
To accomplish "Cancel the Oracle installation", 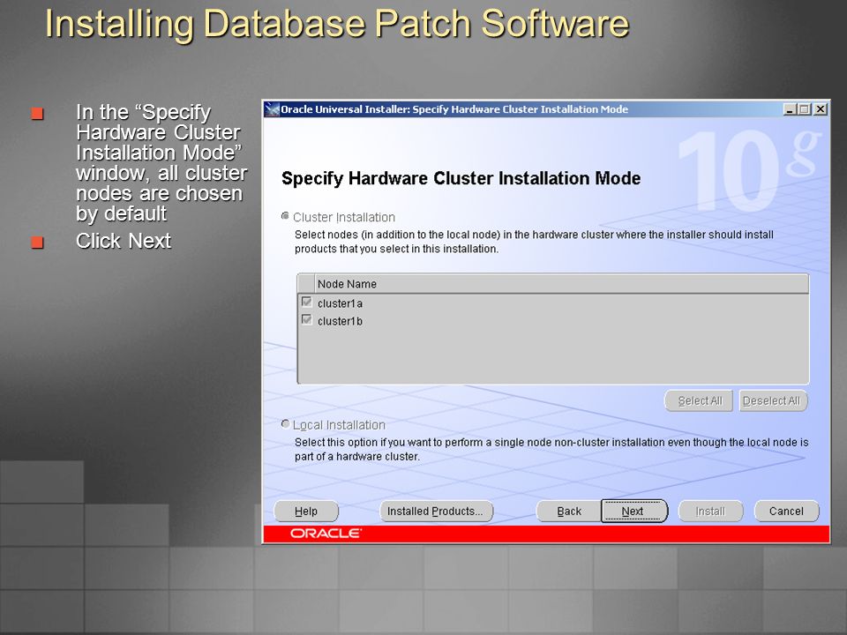I will point(786,511).
